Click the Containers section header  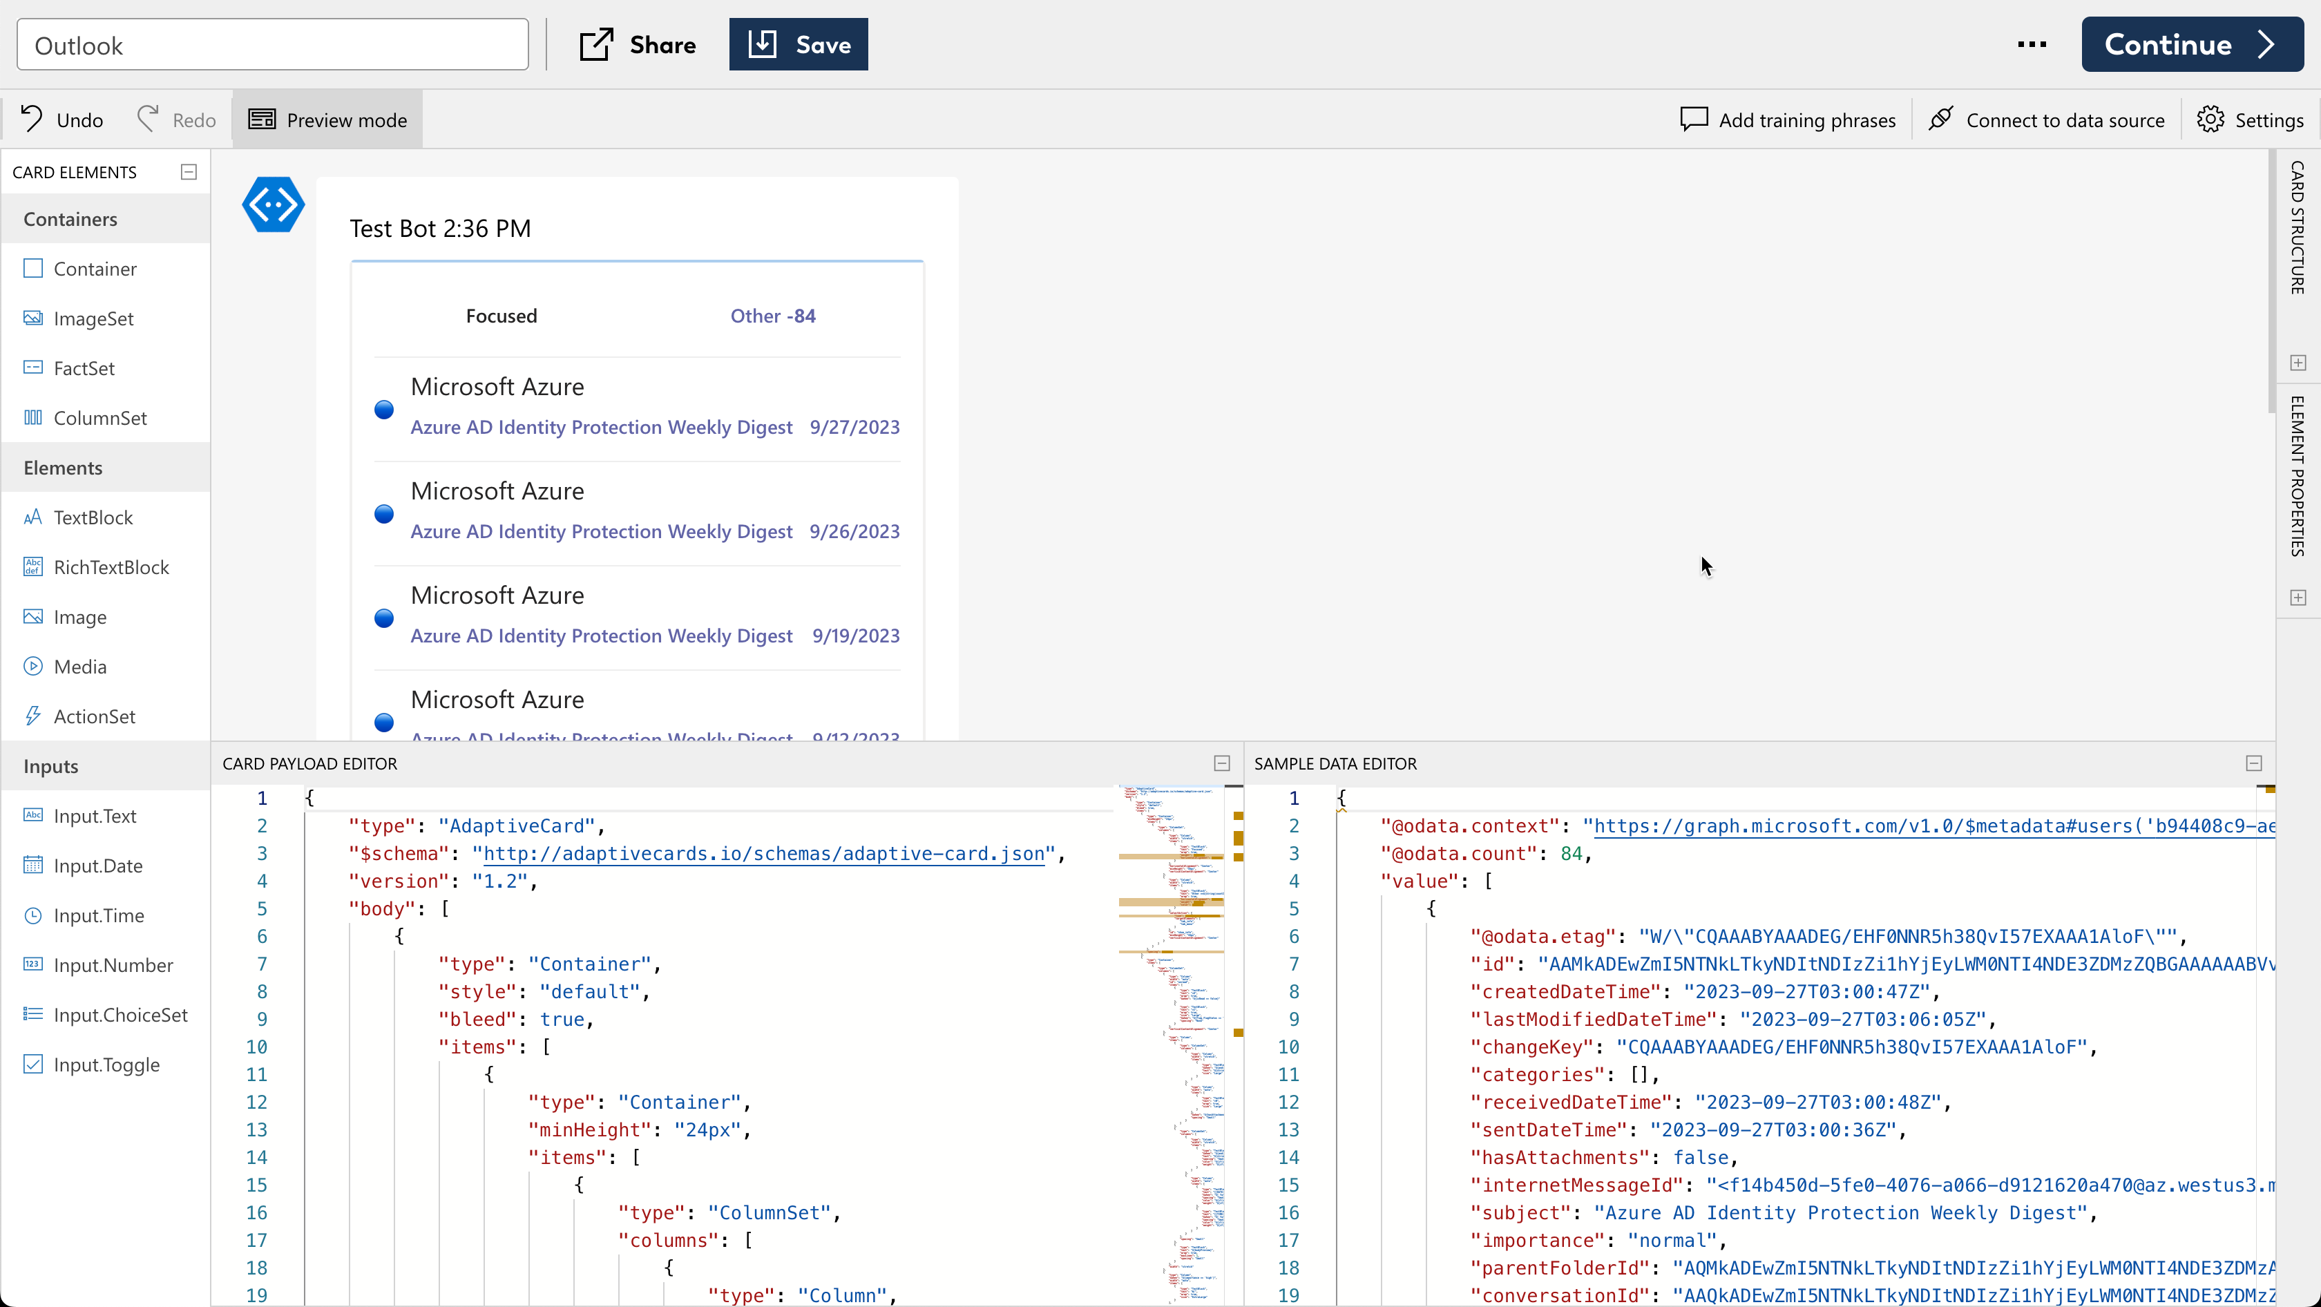[x=106, y=219]
